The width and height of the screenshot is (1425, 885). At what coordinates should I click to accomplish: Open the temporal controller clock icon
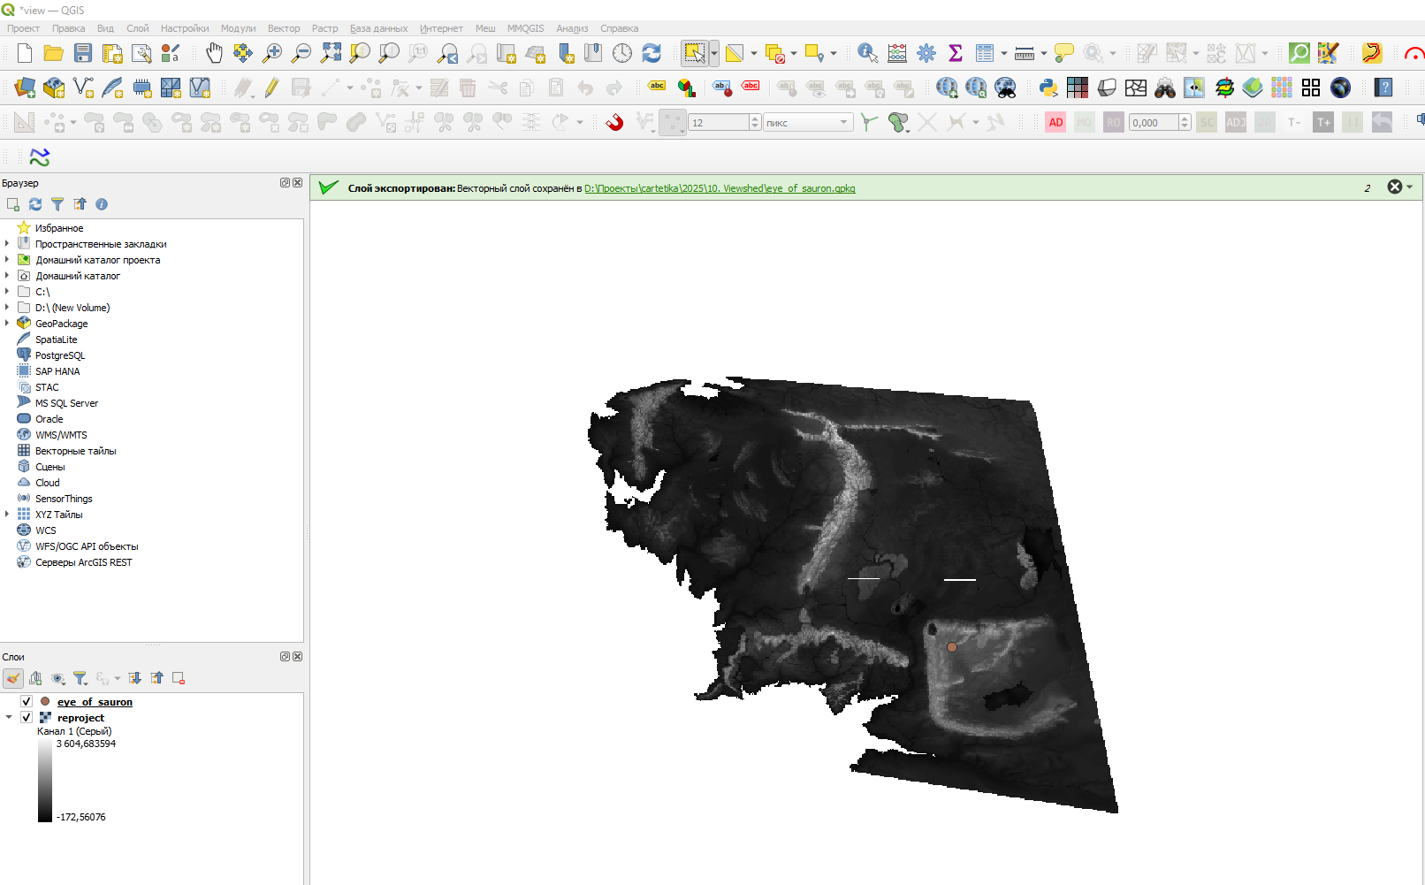point(622,53)
